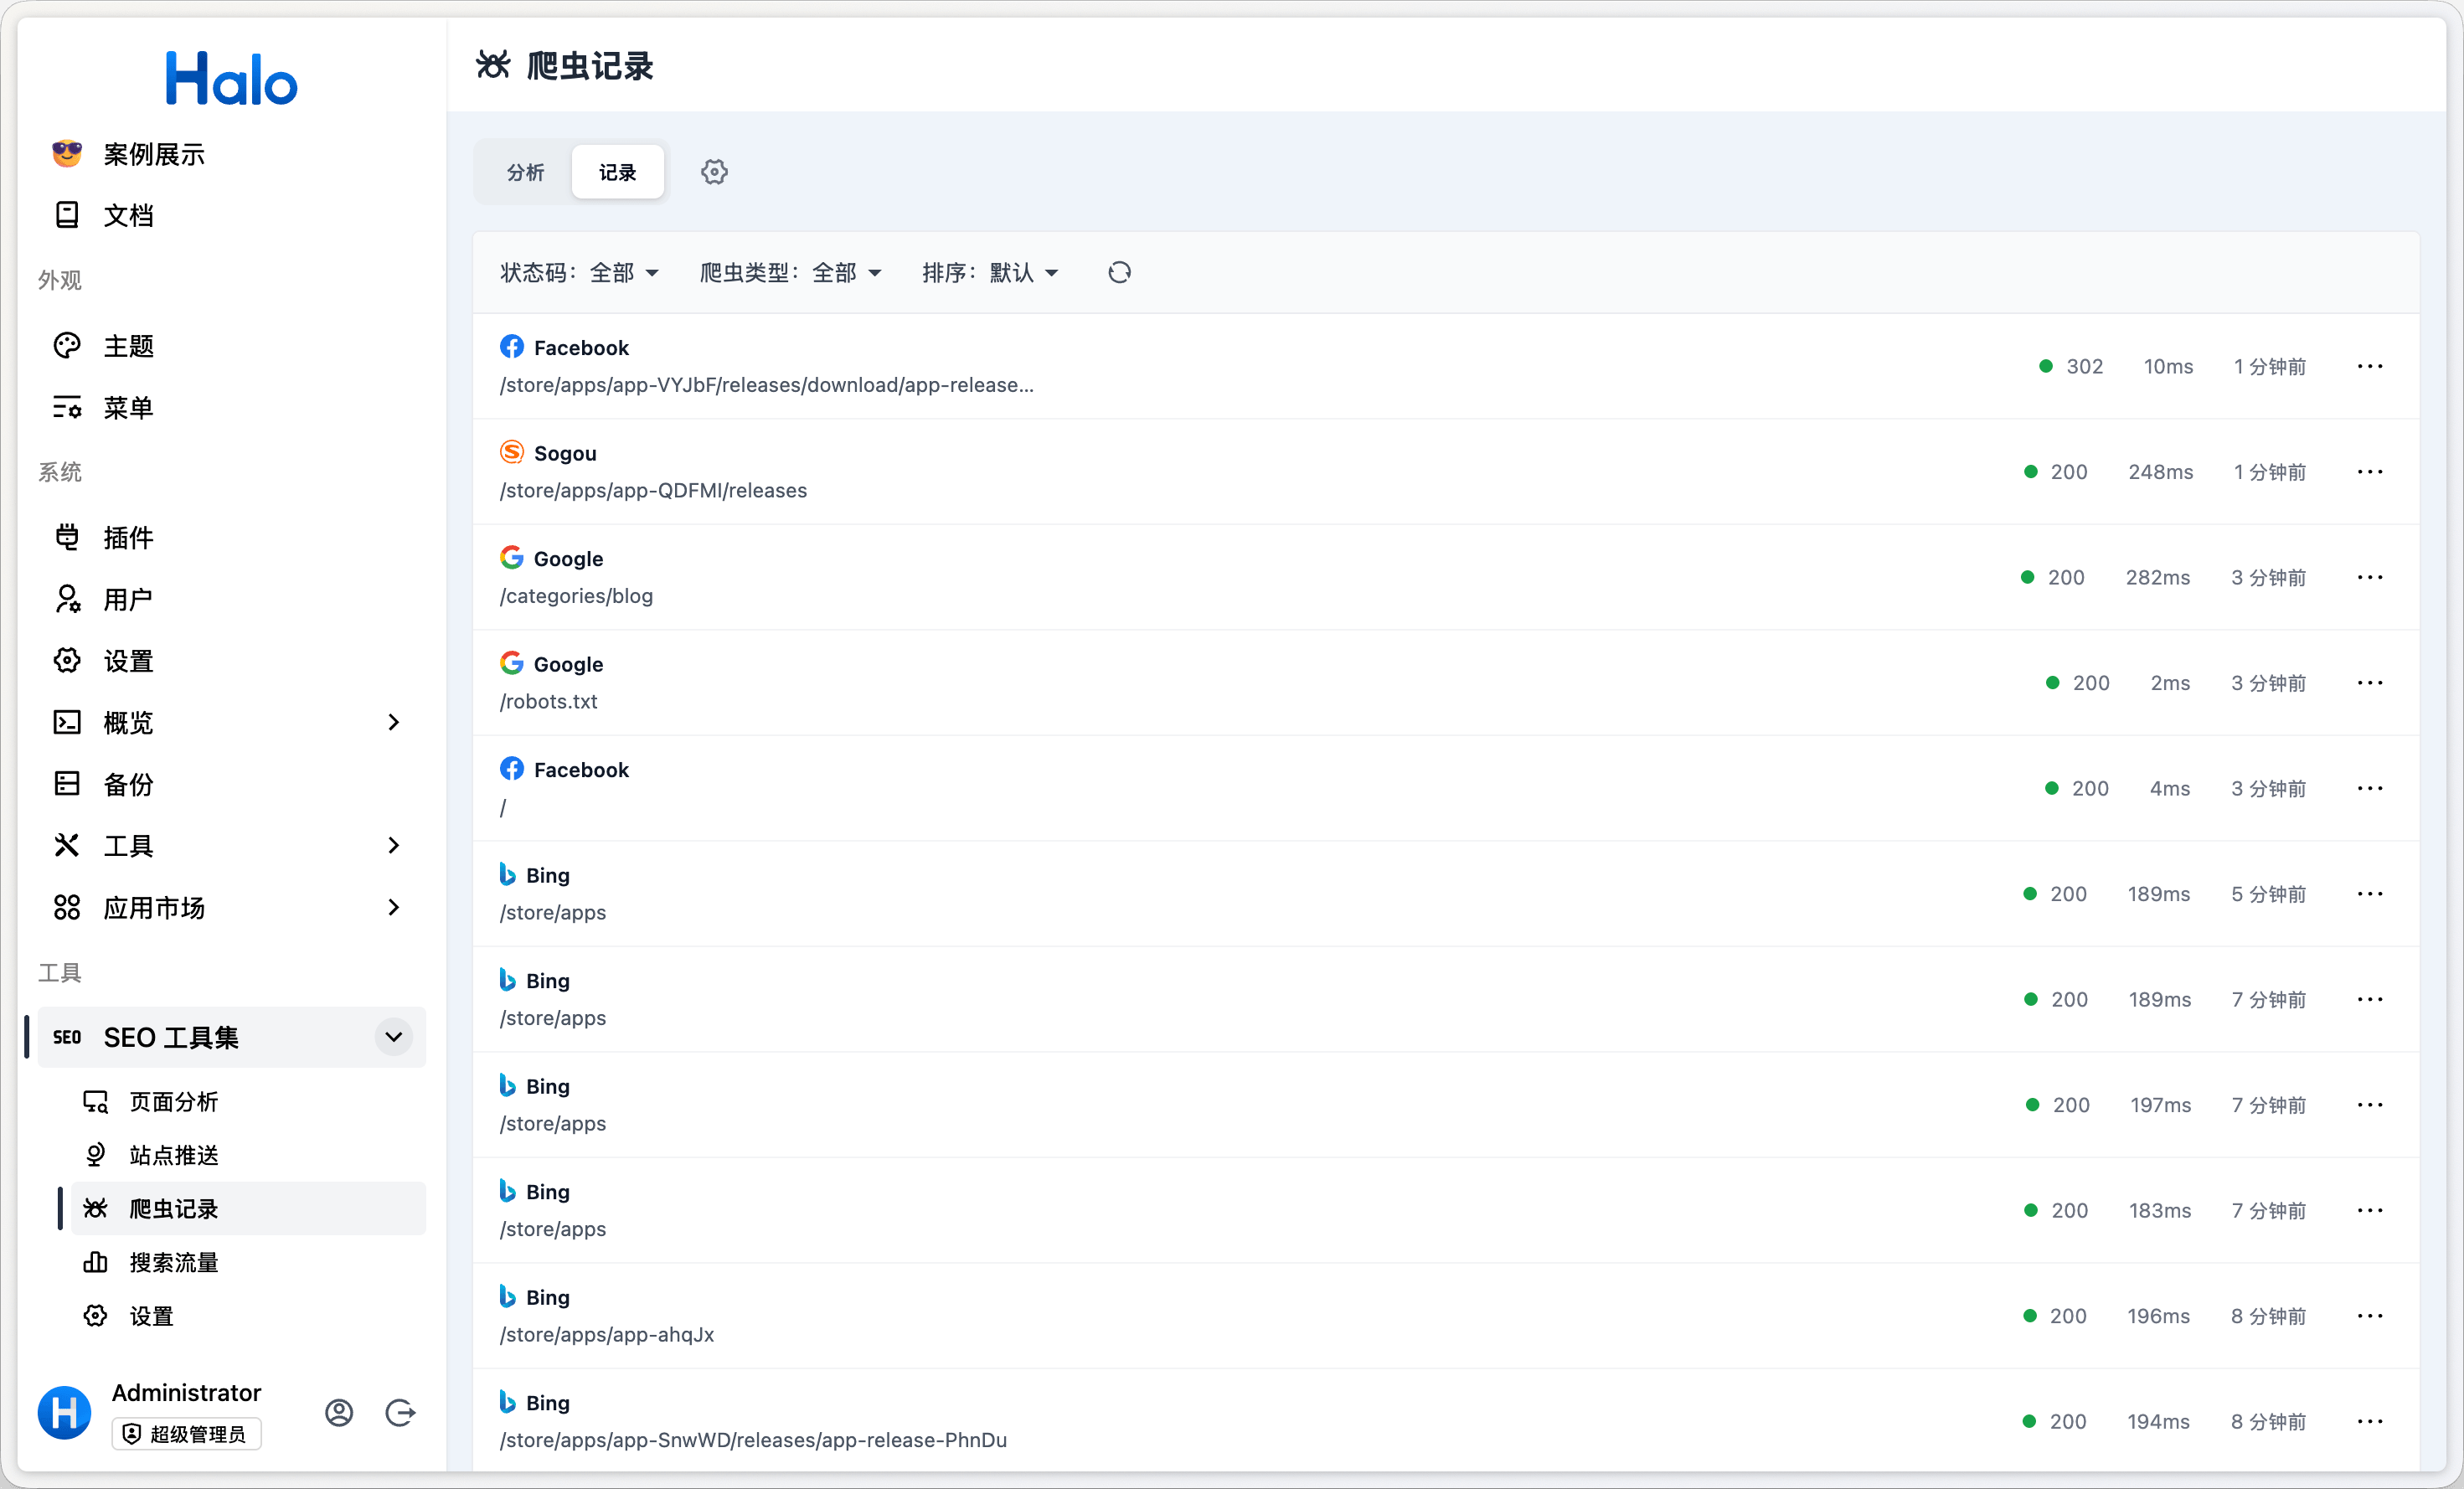Open more options for Bing 5 分钟前 row
2464x1489 pixels.
[x=2370, y=894]
